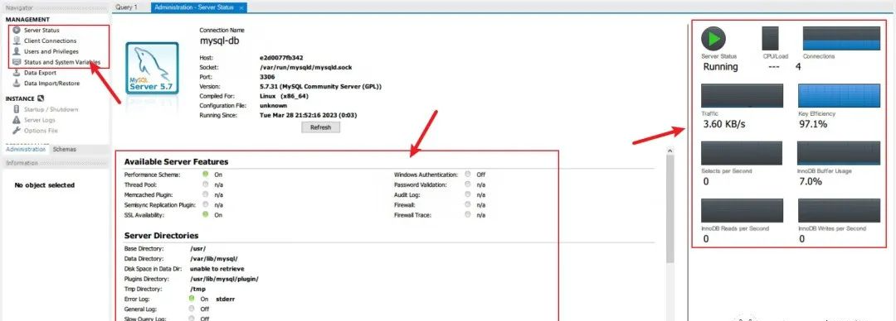Click the InnoDB Writes per Second graph
This screenshot has width=896, height=321.
[x=839, y=210]
